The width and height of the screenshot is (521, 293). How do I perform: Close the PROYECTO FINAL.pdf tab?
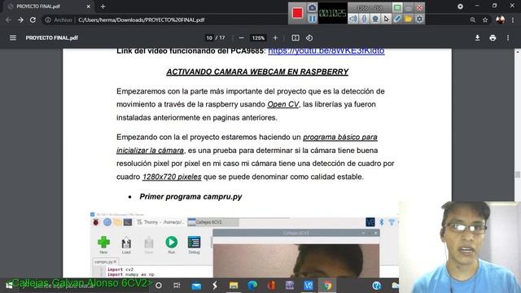[x=89, y=7]
